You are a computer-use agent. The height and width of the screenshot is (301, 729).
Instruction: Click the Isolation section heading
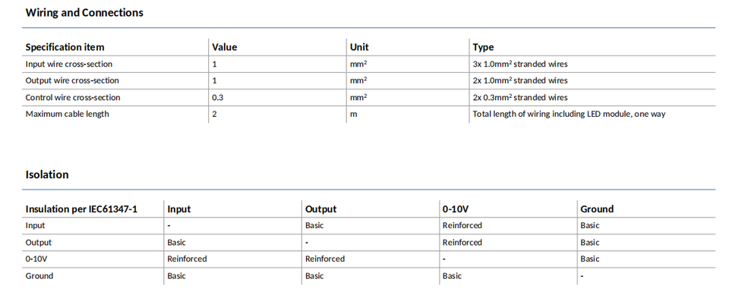tap(47, 174)
